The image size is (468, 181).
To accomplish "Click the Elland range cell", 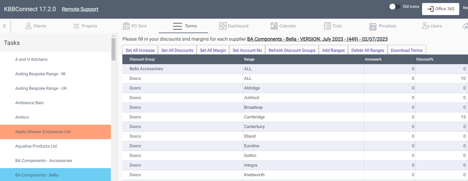I will (x=303, y=136).
